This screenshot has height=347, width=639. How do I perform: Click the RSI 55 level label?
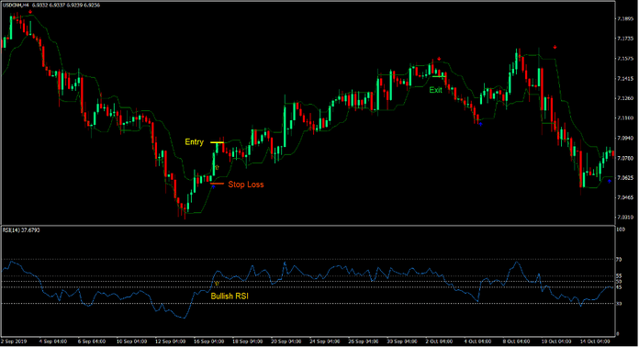pyautogui.click(x=619, y=275)
